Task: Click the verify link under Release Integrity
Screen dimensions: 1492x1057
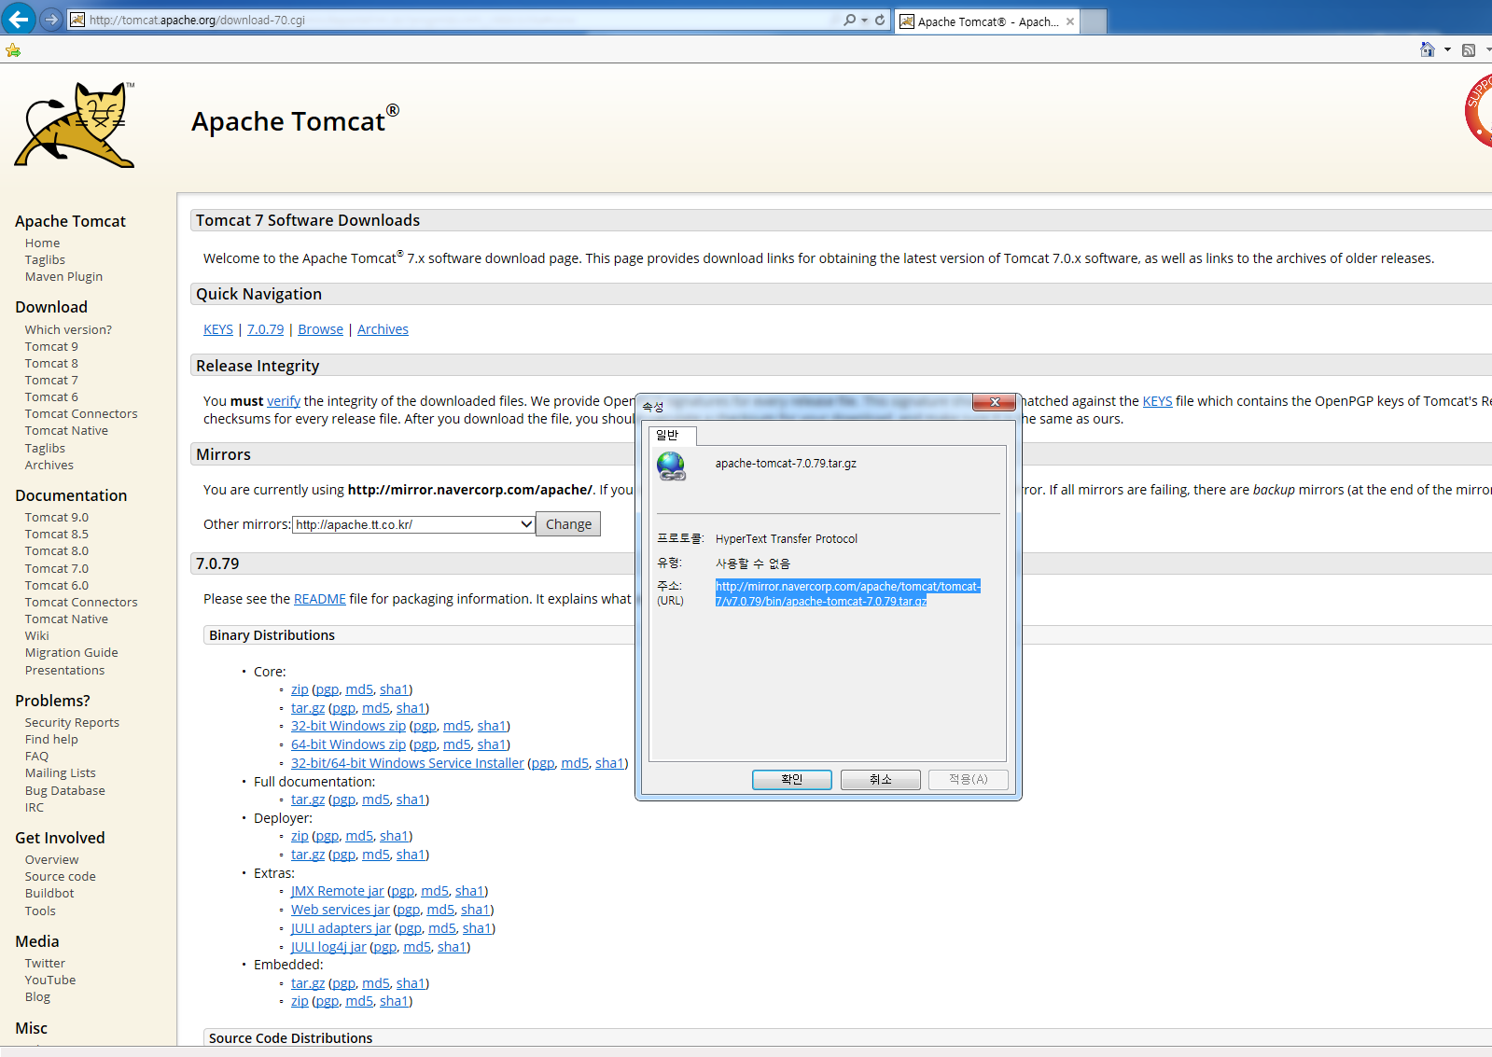Action: click(284, 401)
